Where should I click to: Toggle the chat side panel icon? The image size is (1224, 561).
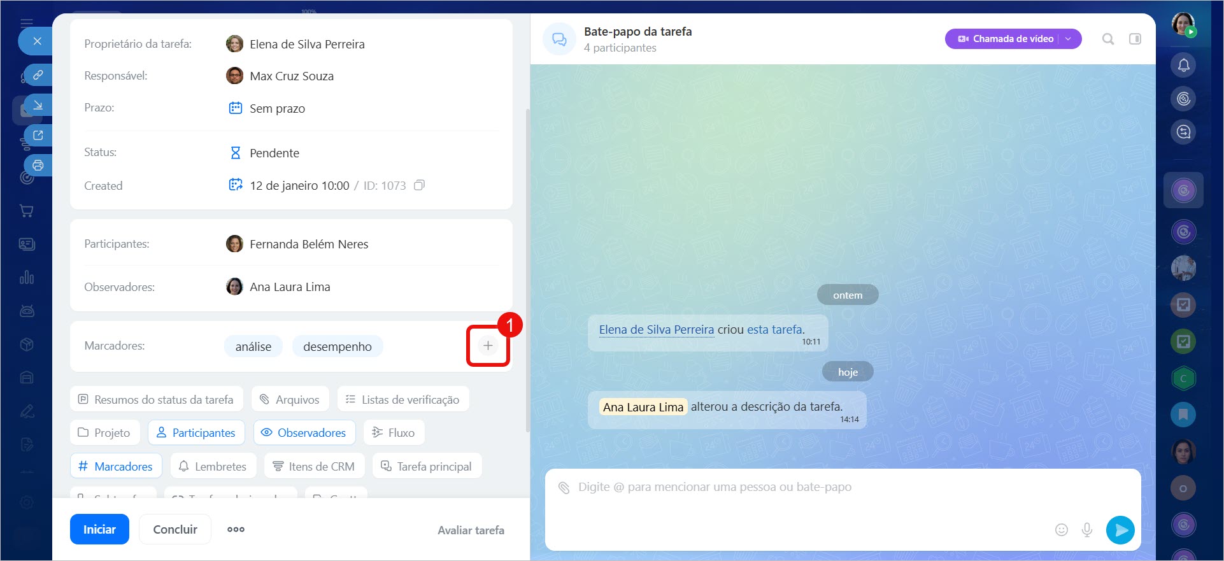[1135, 39]
